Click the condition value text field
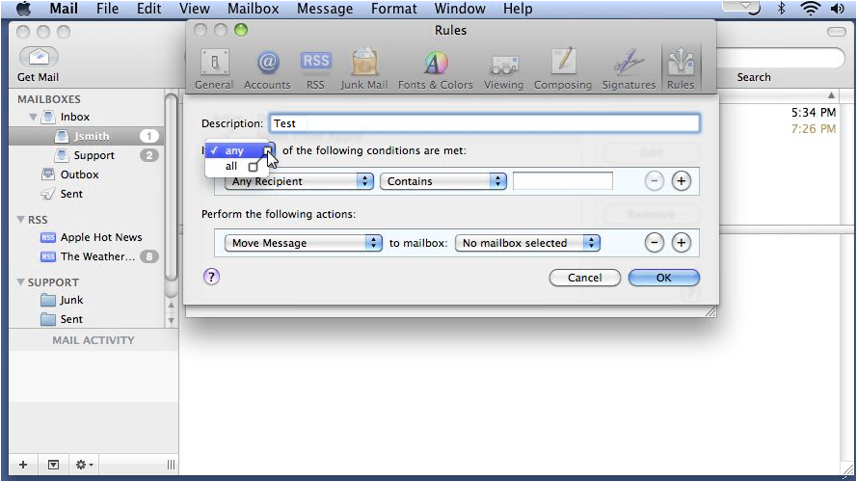The width and height of the screenshot is (857, 482). pyautogui.click(x=562, y=181)
